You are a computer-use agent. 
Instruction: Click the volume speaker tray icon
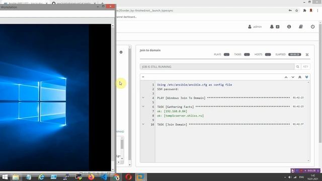290,177
